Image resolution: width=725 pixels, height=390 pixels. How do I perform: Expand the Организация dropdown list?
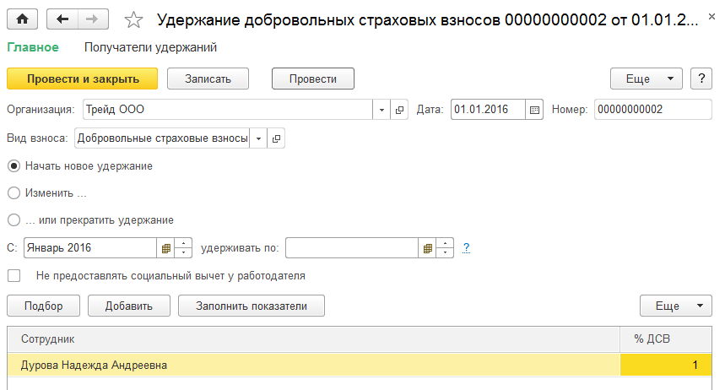click(x=381, y=110)
